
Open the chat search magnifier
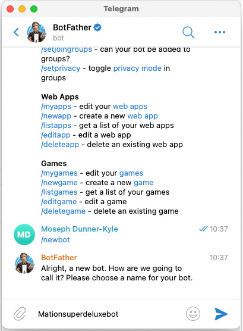click(188, 32)
